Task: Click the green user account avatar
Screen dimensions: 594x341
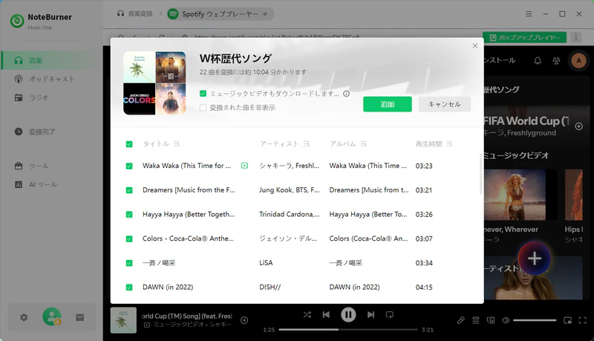Action: [x=51, y=316]
